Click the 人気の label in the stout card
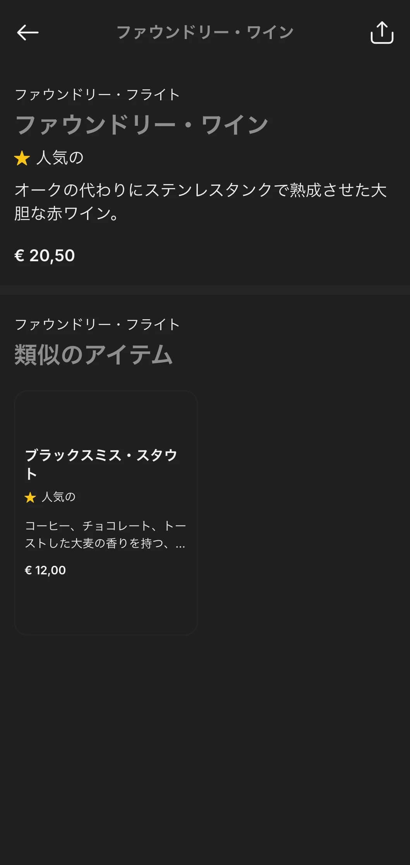410x865 pixels. pos(58,497)
